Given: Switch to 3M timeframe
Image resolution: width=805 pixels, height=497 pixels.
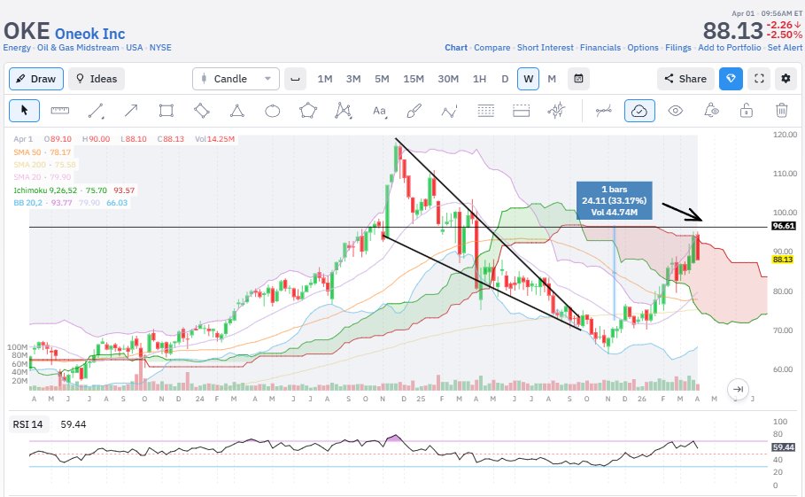Looking at the screenshot, I should point(353,79).
